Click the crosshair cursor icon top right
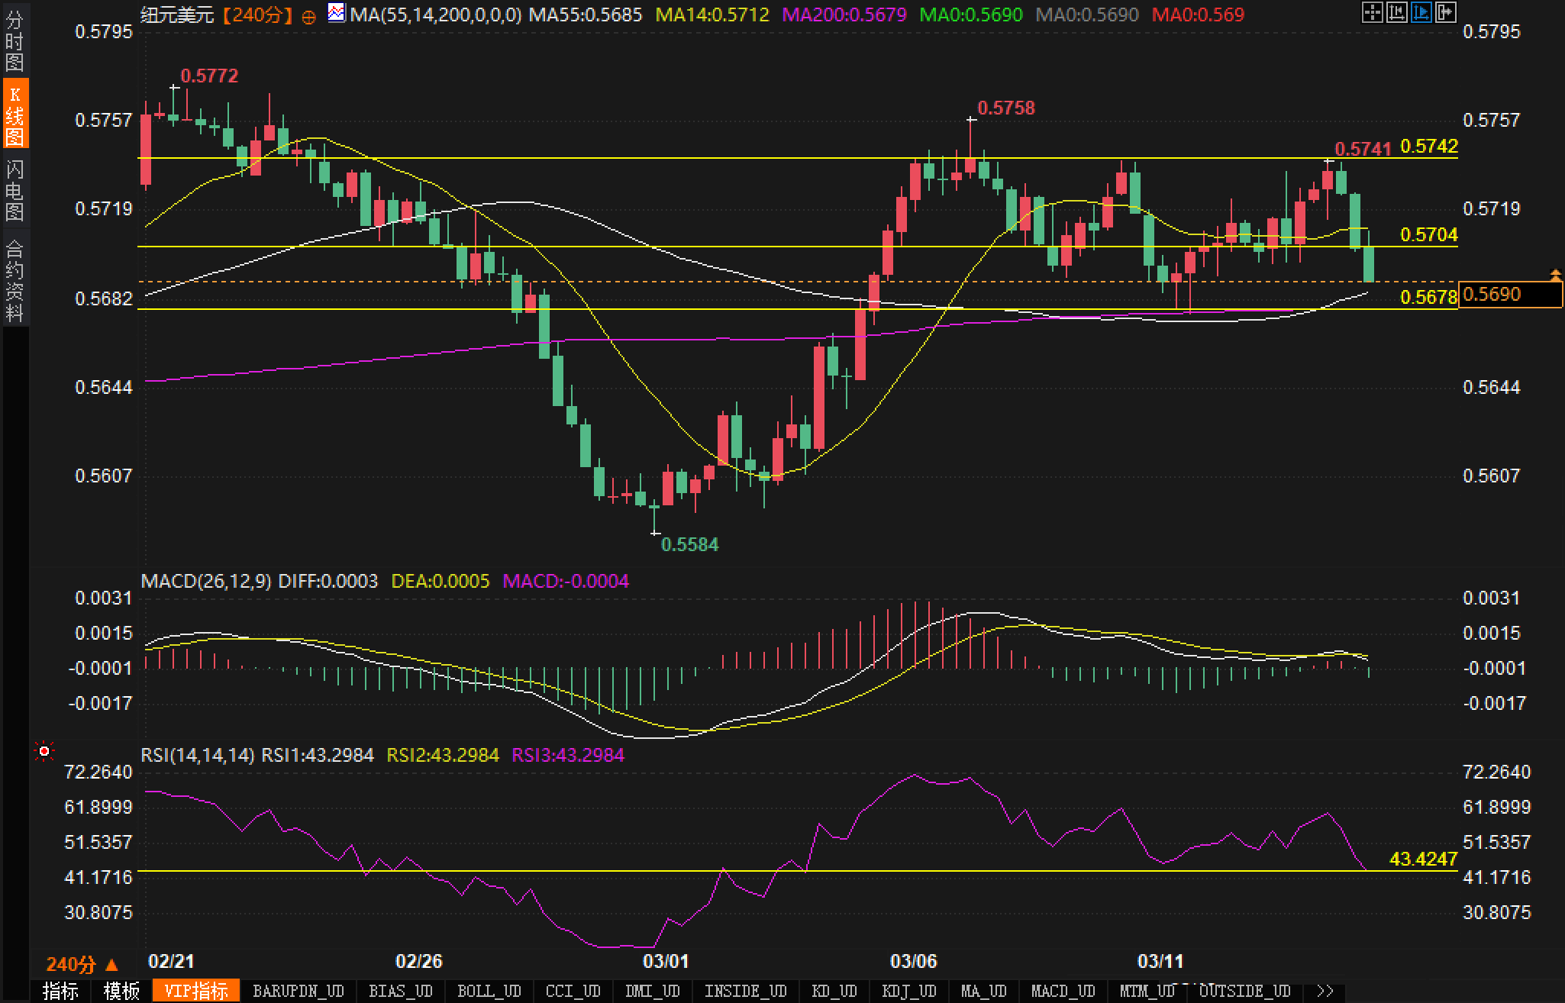1565x1003 pixels. tap(1372, 12)
